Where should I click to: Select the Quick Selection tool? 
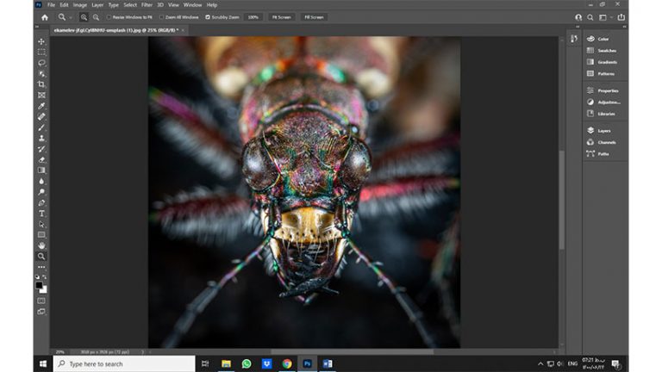(x=41, y=74)
